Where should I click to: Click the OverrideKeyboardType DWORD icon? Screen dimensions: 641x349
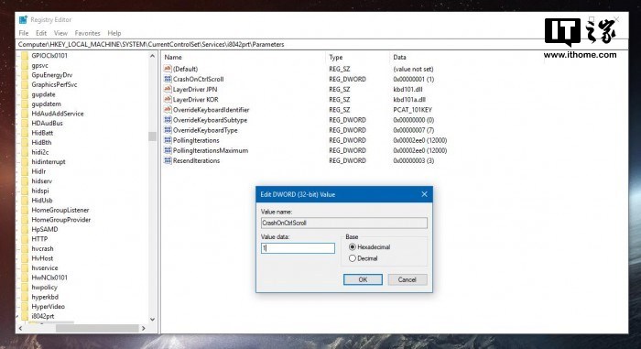pos(168,130)
